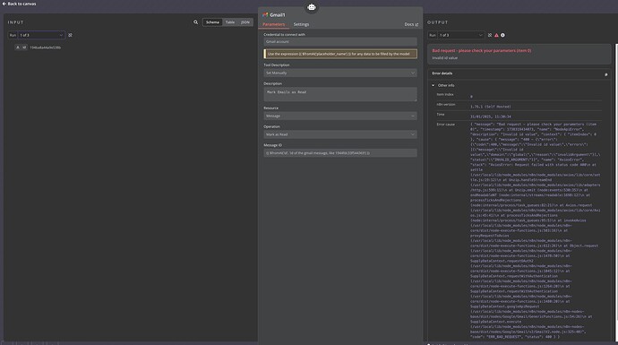618x345 pixels.
Task: Click the AI robot icon above node
Action: click(x=312, y=7)
